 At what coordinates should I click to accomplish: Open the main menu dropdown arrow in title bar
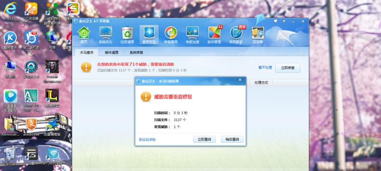point(284,21)
